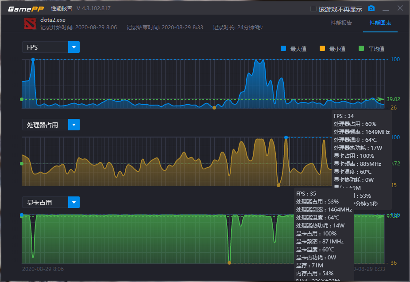Screen dimensions: 410x282
Task: Select the 性能图表 tab
Action: point(380,23)
